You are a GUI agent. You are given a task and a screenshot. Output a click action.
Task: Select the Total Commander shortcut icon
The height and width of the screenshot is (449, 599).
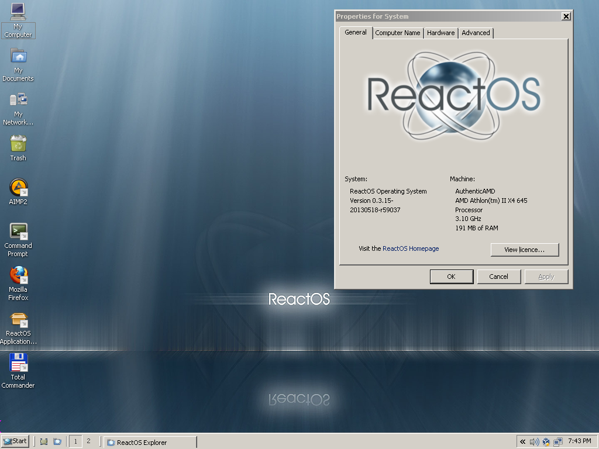(18, 371)
